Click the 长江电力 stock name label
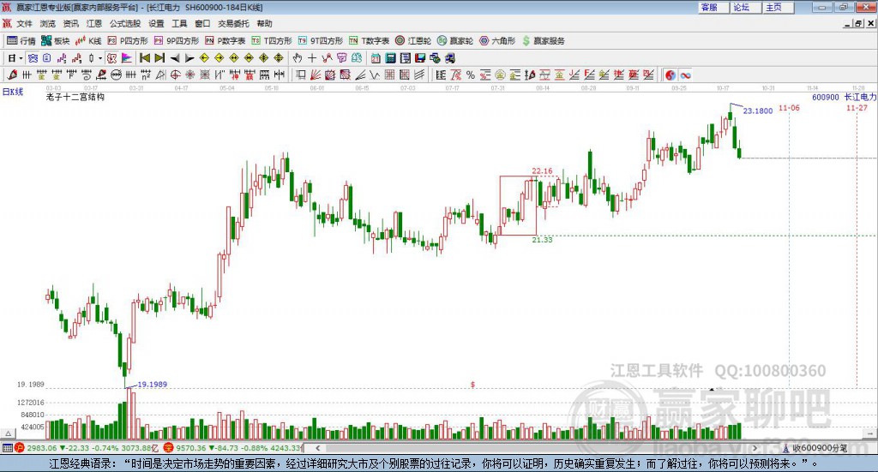 [x=860, y=97]
